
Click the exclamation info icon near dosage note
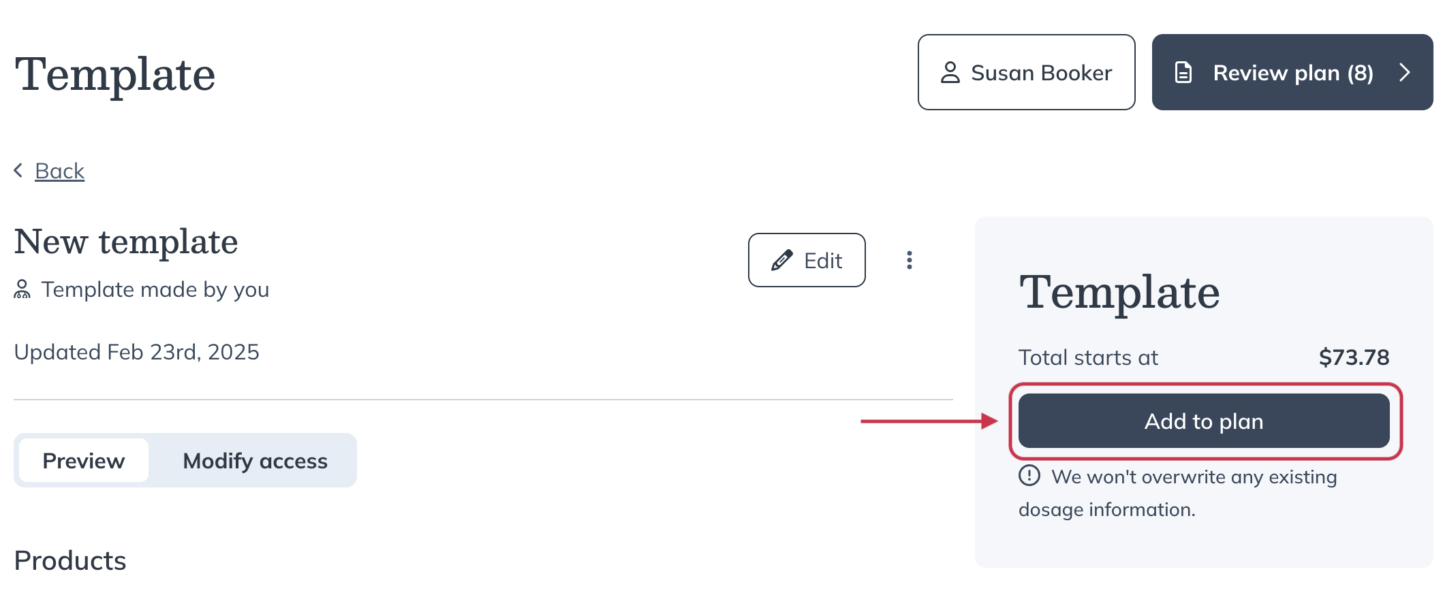tap(1029, 475)
